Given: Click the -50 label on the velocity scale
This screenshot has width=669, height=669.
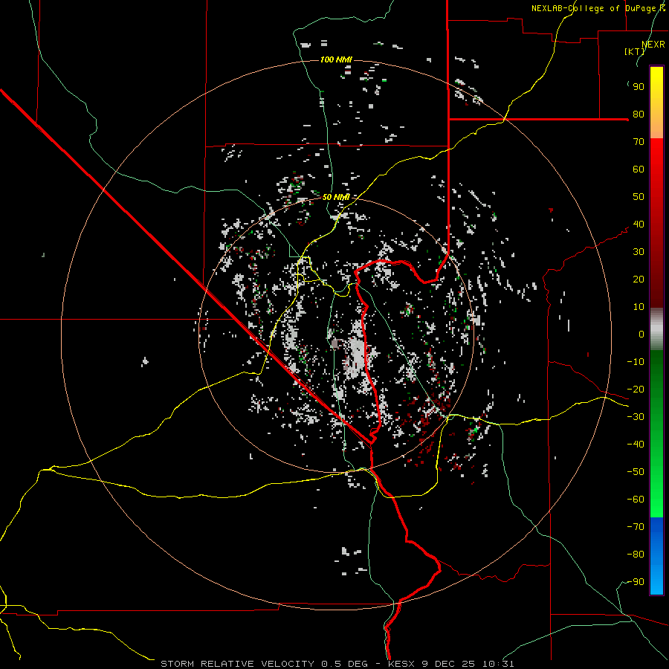Looking at the screenshot, I should click(636, 472).
